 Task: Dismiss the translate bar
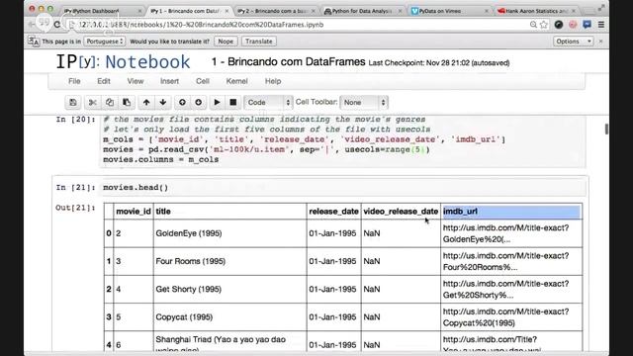[600, 42]
